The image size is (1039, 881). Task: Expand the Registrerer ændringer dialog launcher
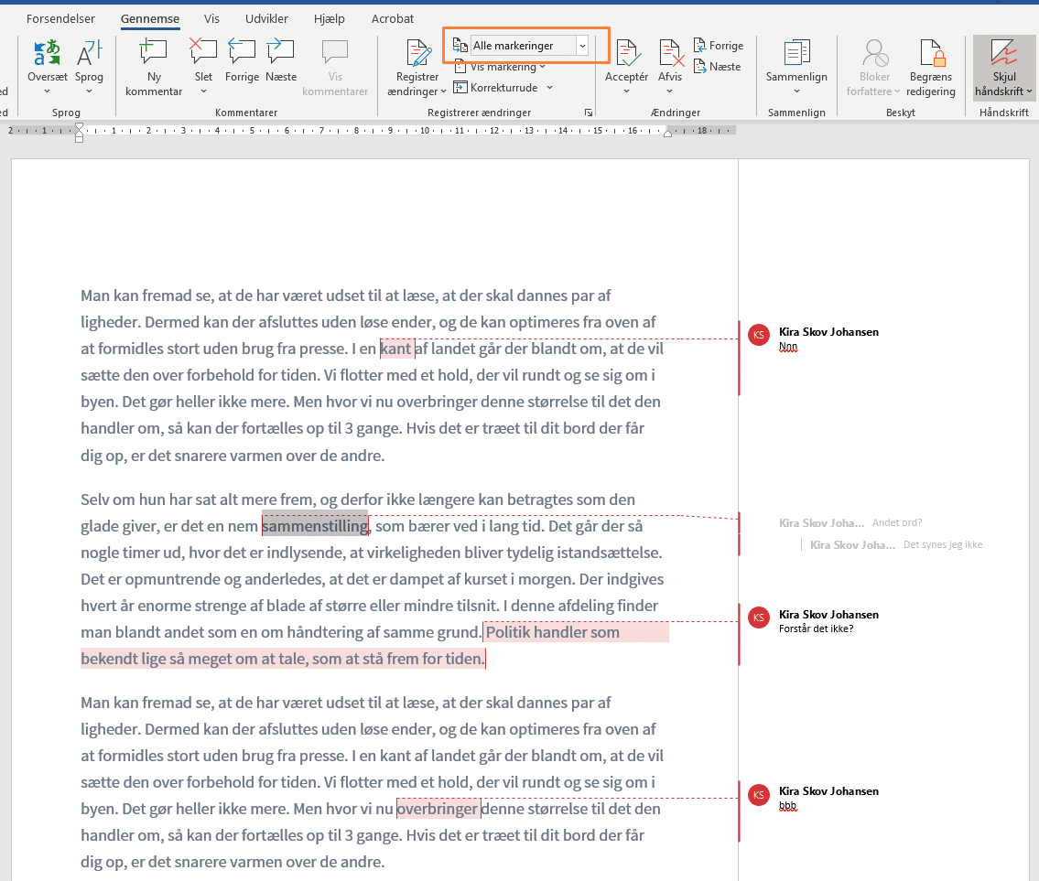588,113
